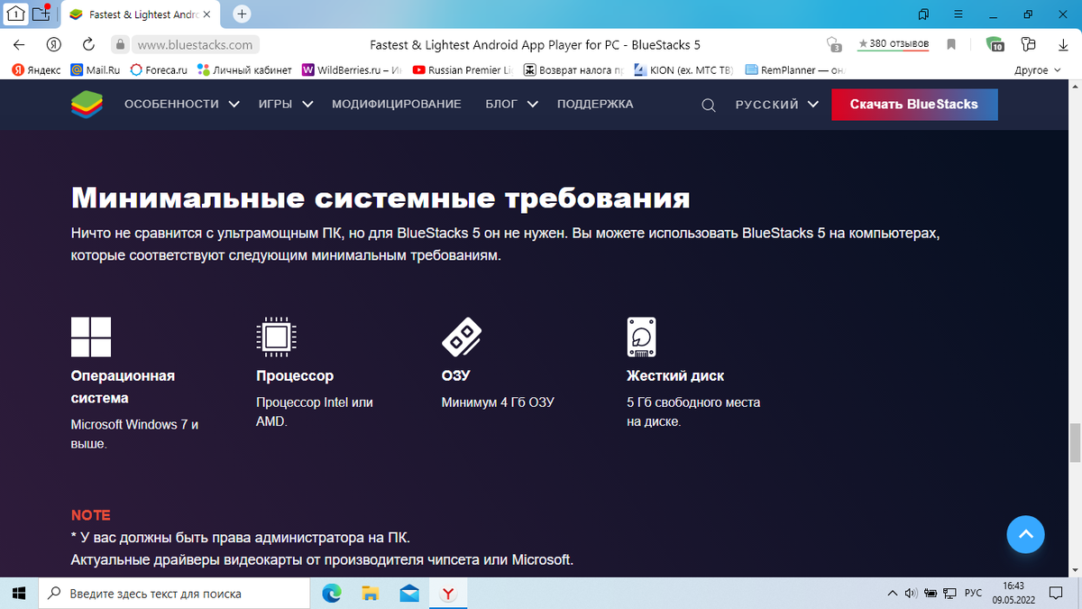1082x609 pixels.
Task: Expand the Другое bookmarks folder
Action: click(1037, 69)
